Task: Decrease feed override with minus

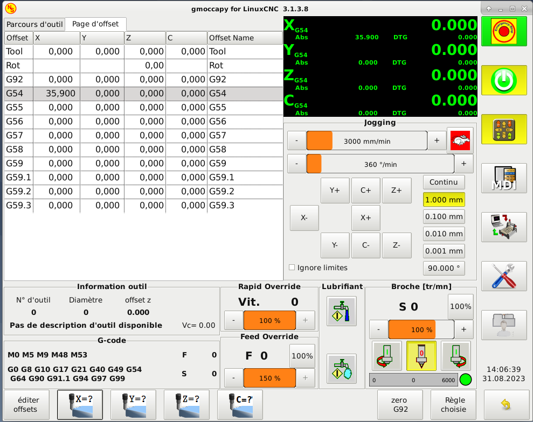Action: coord(234,378)
